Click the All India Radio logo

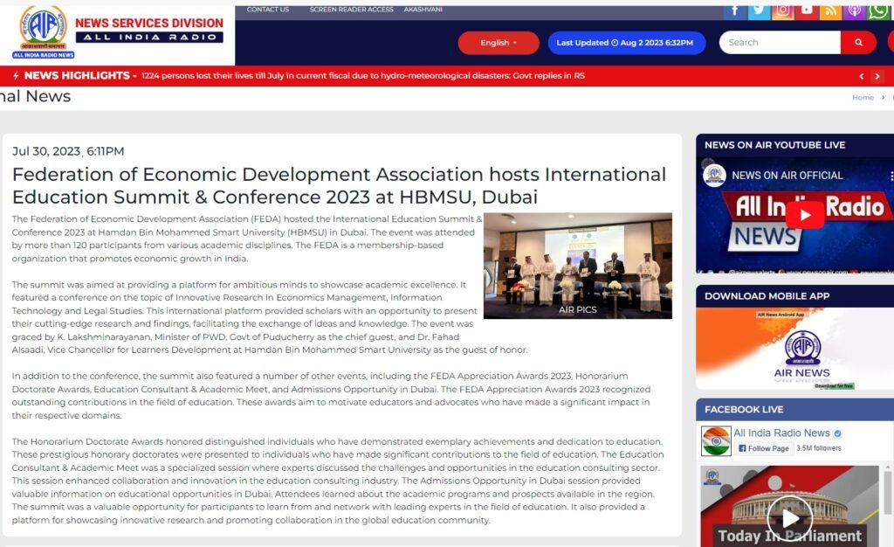pyautogui.click(x=44, y=32)
